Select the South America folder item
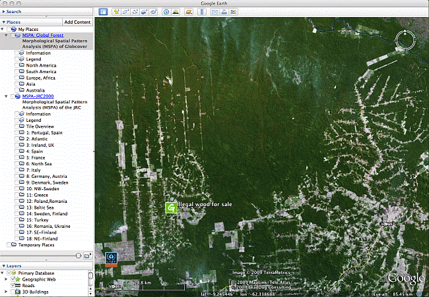Image resolution: width=429 pixels, height=297 pixels. 41,72
